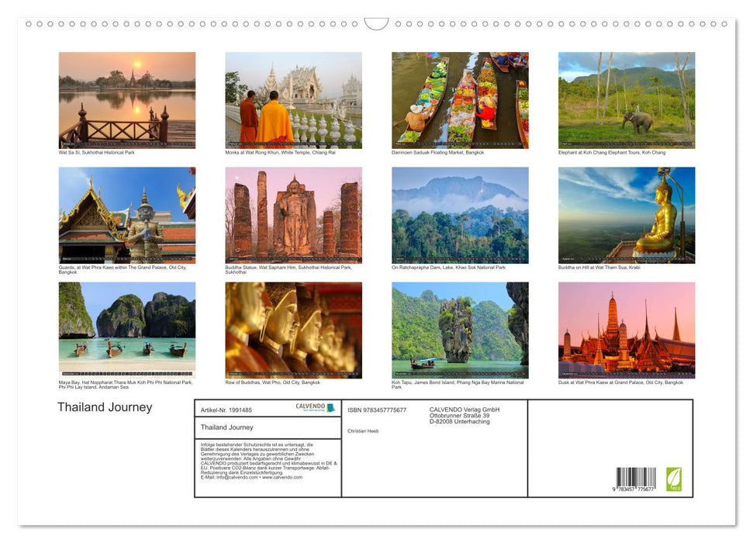Click the blue CALVENDO bookmark symbol

pos(330,406)
